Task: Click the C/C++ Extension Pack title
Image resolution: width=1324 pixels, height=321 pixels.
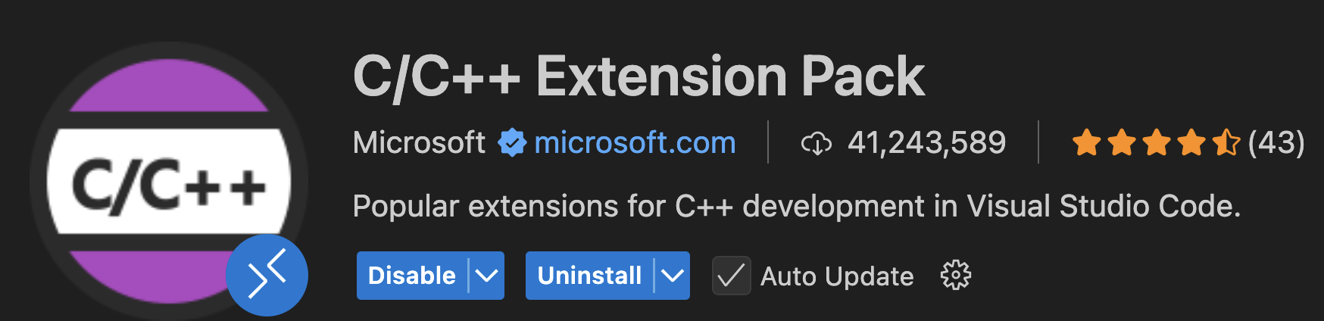Action: point(639,76)
